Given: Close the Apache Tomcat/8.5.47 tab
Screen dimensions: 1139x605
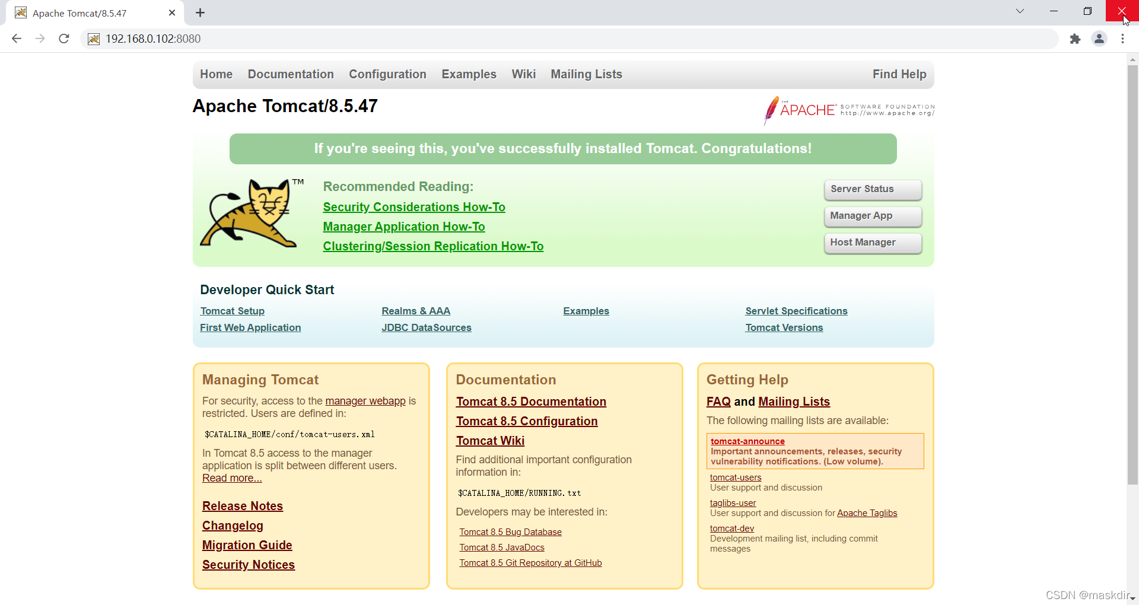Looking at the screenshot, I should pyautogui.click(x=172, y=12).
